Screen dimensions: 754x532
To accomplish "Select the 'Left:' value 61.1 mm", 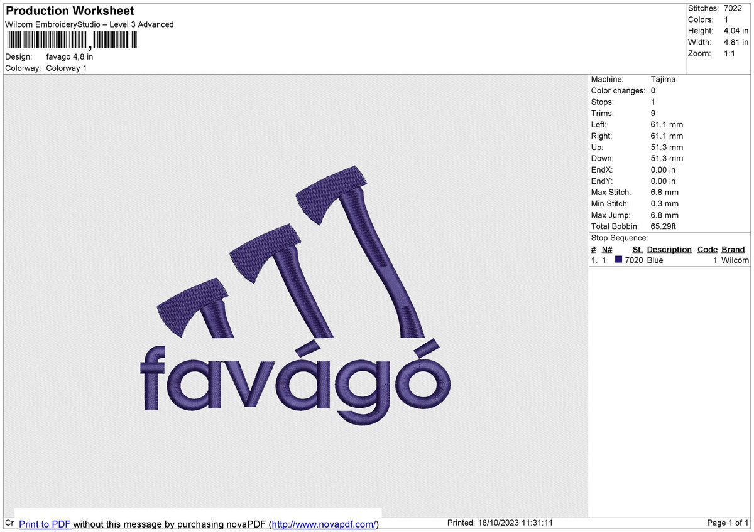I will point(667,124).
